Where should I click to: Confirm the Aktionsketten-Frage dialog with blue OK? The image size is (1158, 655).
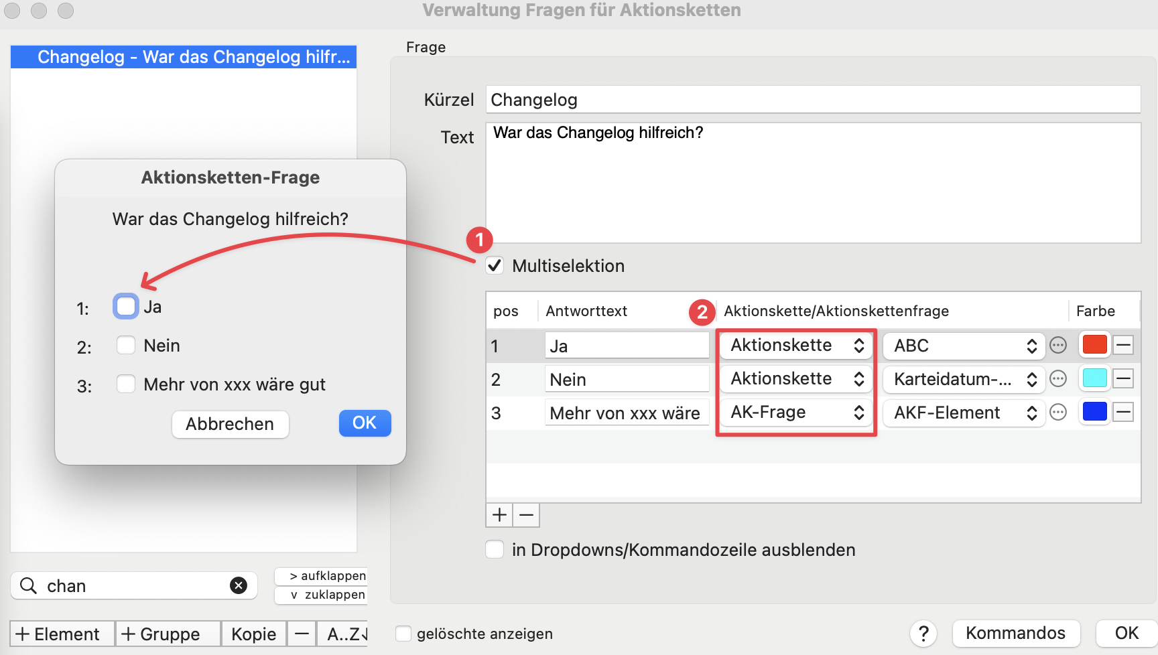365,423
